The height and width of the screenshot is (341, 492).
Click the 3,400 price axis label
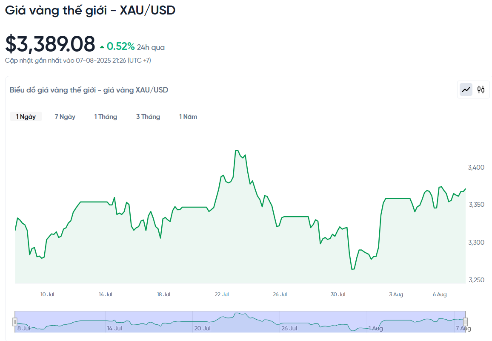(476, 168)
